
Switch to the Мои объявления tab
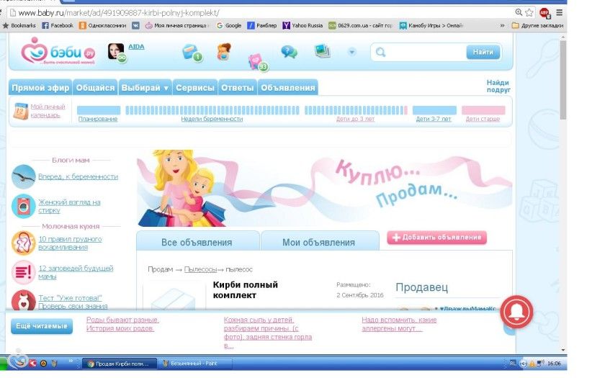tap(318, 242)
